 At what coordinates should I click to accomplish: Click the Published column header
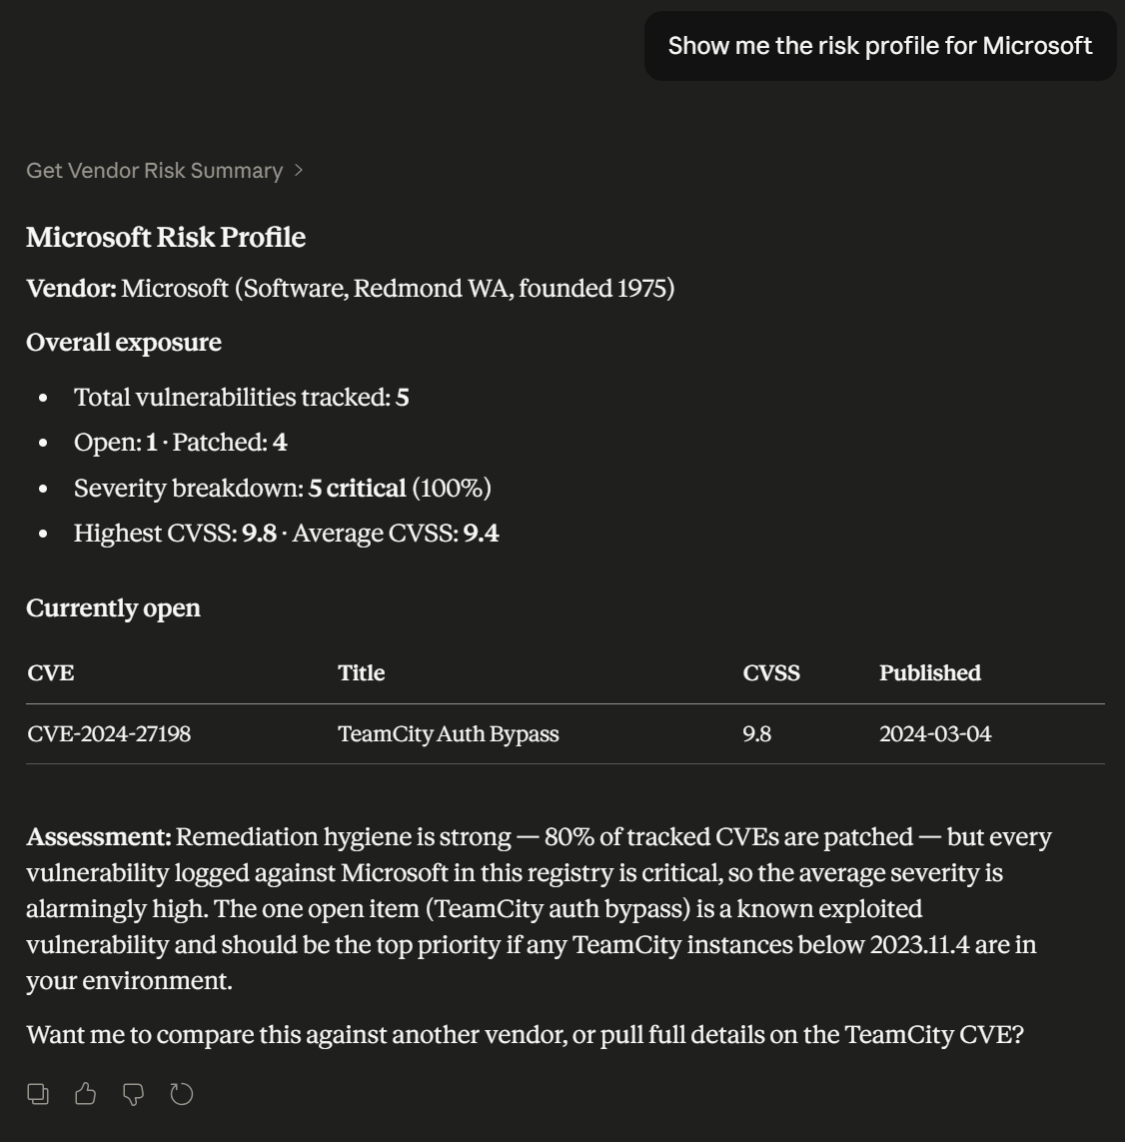pos(928,672)
